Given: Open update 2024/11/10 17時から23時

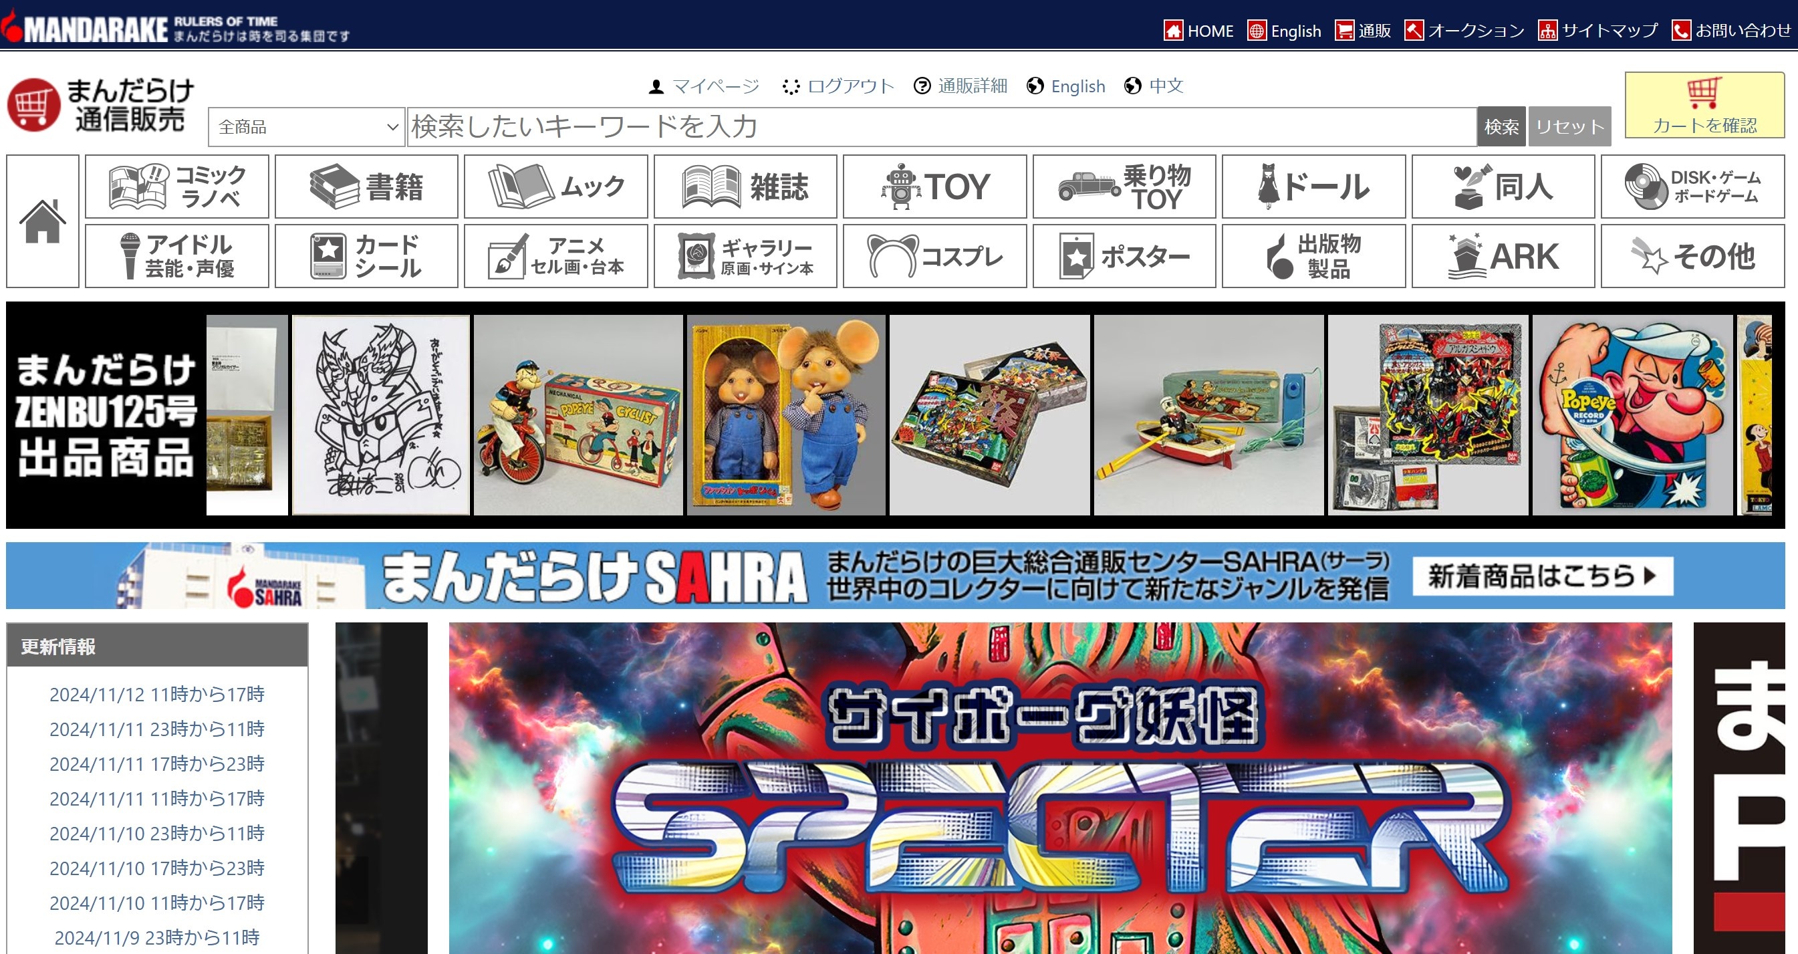Looking at the screenshot, I should (x=157, y=868).
